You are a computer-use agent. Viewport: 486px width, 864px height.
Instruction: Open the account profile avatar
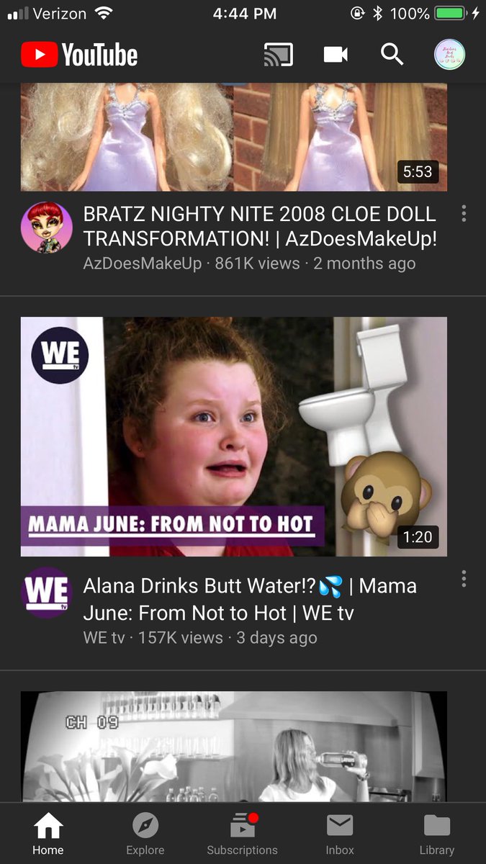click(x=450, y=55)
